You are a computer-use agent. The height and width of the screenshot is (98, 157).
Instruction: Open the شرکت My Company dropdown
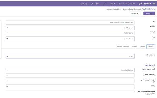(70, 33)
